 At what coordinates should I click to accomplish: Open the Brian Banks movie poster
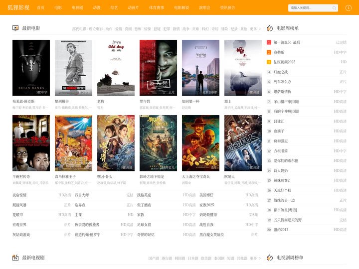[x=31, y=68]
